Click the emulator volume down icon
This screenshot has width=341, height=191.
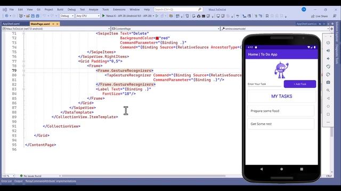coord(328,58)
